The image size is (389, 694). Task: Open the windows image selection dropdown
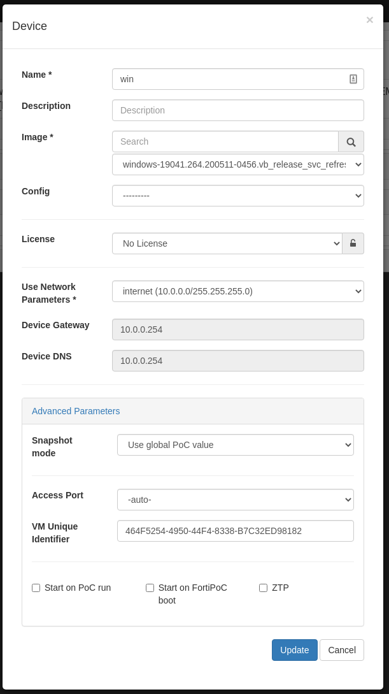pos(237,164)
